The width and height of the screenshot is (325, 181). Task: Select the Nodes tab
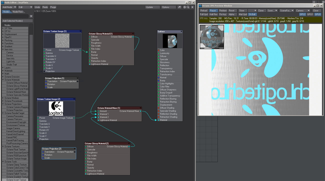click(6, 12)
